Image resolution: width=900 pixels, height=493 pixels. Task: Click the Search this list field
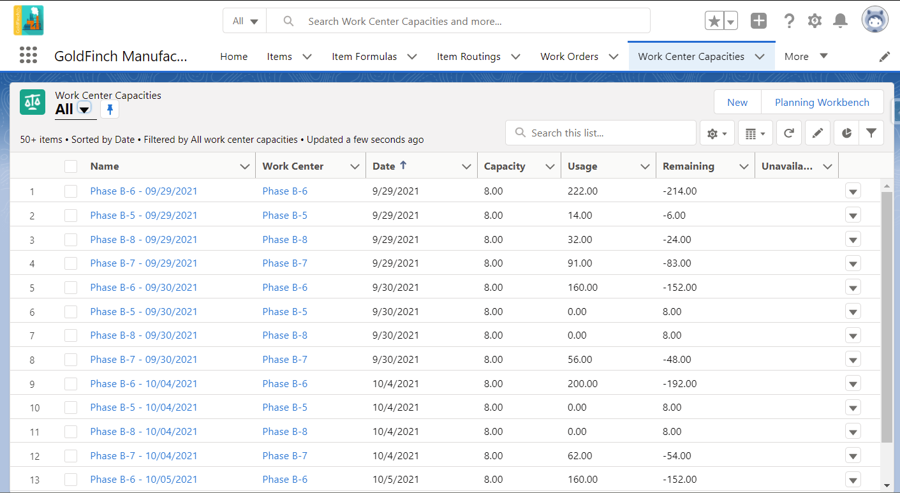click(x=601, y=133)
